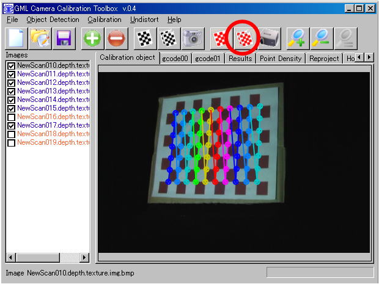The height and width of the screenshot is (284, 379).
Task: Add an image with the green plus icon
Action: point(93,38)
